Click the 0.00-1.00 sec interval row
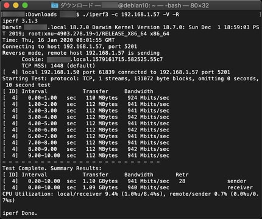The height and width of the screenshot is (219, 262). point(86,98)
